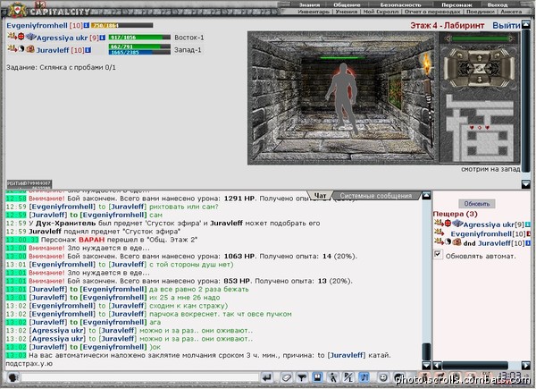Click the transliteration icon in chat toolbar
Image resolution: width=536 pixels, height=389 pixels.
(x=348, y=377)
